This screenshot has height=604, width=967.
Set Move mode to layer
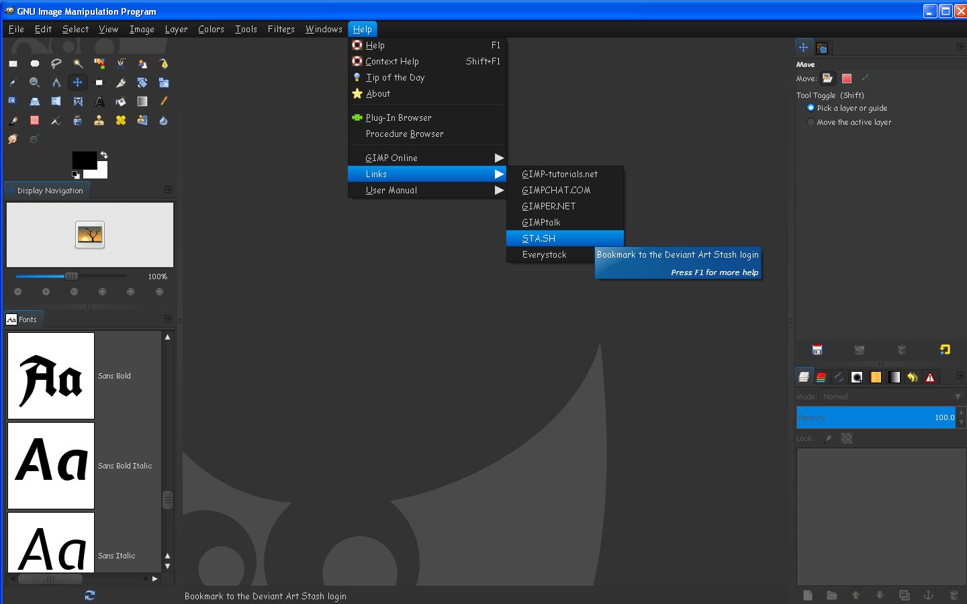827,79
